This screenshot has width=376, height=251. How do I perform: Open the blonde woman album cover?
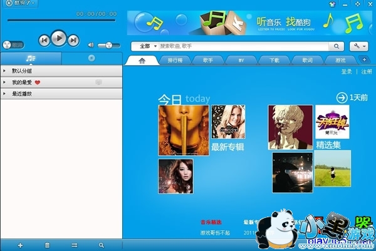(x=228, y=121)
